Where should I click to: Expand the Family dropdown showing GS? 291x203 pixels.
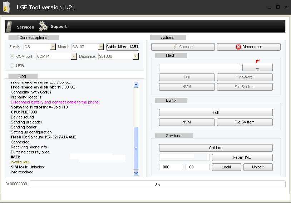tap(53, 47)
